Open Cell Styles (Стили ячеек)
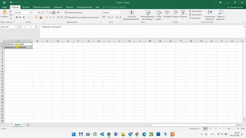This screenshot has width=246, height=138. point(159,15)
